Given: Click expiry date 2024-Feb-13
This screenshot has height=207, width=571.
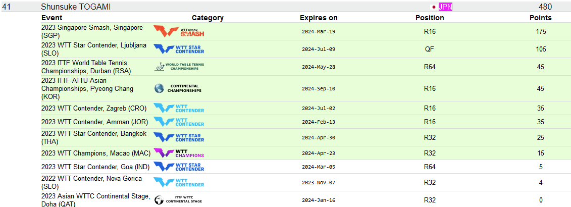Looking at the screenshot, I should [x=319, y=122].
